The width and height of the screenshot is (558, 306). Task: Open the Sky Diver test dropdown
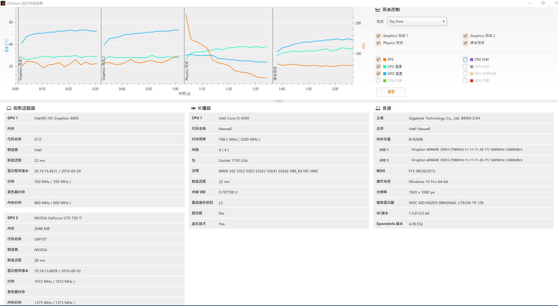417,21
